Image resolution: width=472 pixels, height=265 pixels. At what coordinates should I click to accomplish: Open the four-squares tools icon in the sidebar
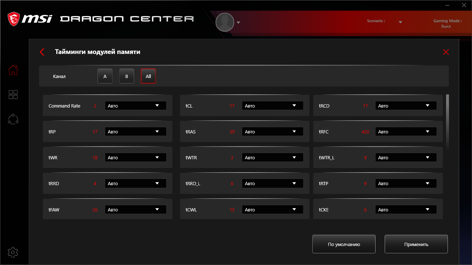[x=13, y=95]
